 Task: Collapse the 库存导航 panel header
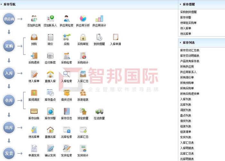[89, 4]
